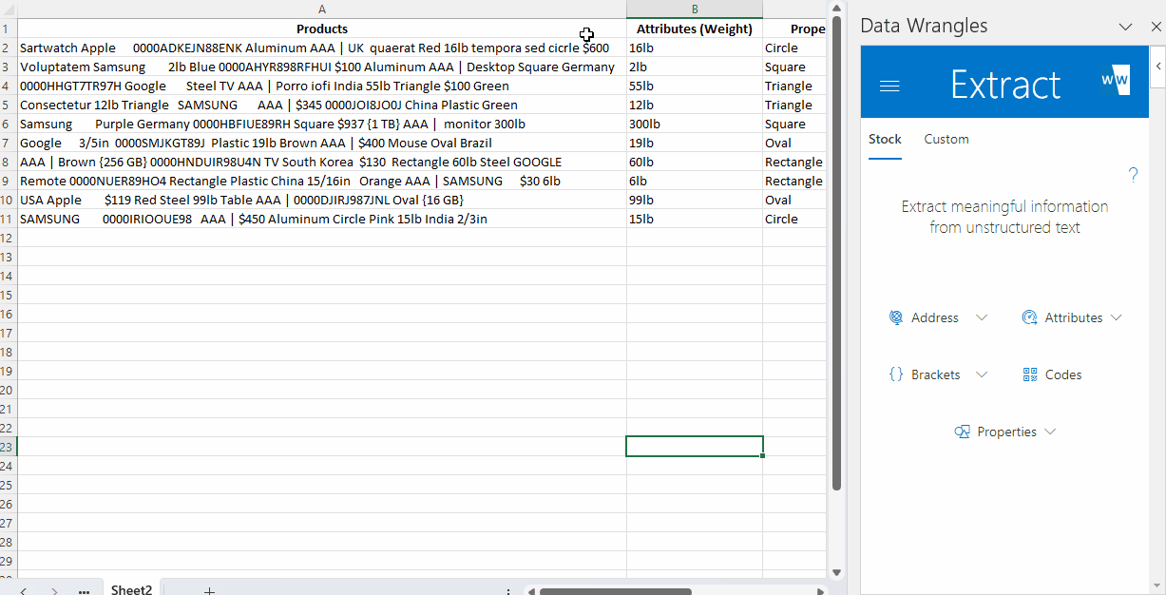Close the Data Wrangles pane
1166x595 pixels.
tap(1156, 27)
